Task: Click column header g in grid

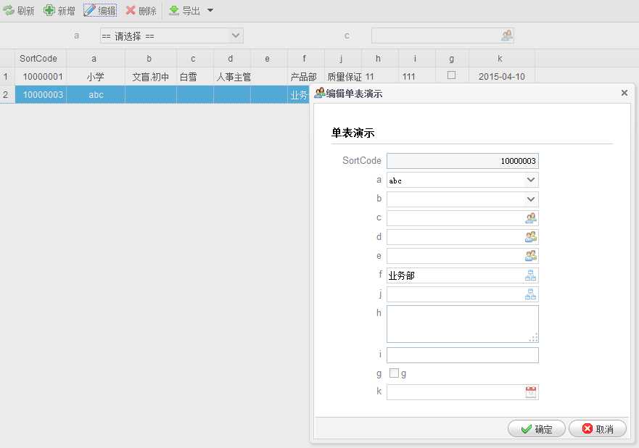Action: 452,58
